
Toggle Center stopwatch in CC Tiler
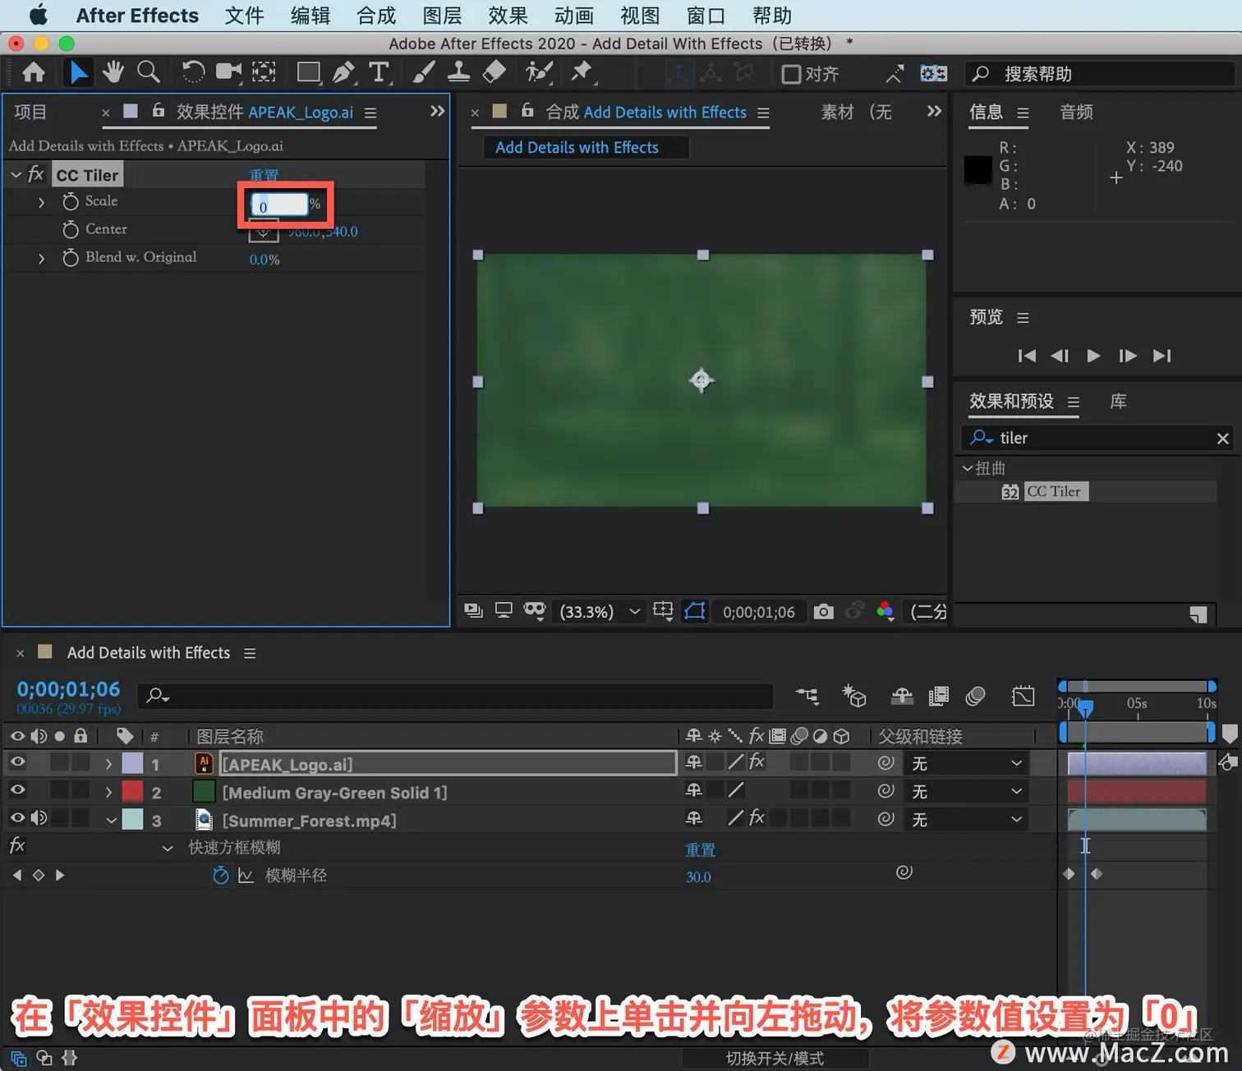(x=71, y=229)
